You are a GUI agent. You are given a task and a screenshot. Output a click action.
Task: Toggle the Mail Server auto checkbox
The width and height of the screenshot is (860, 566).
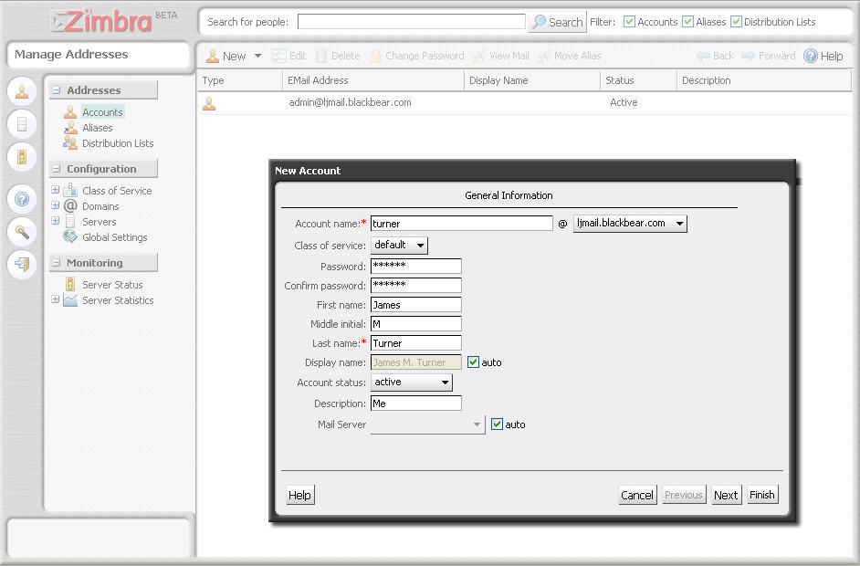[x=497, y=424]
